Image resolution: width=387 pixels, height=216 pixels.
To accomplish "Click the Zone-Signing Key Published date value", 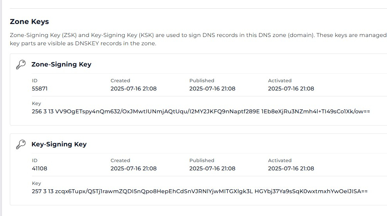I will tap(212, 89).
